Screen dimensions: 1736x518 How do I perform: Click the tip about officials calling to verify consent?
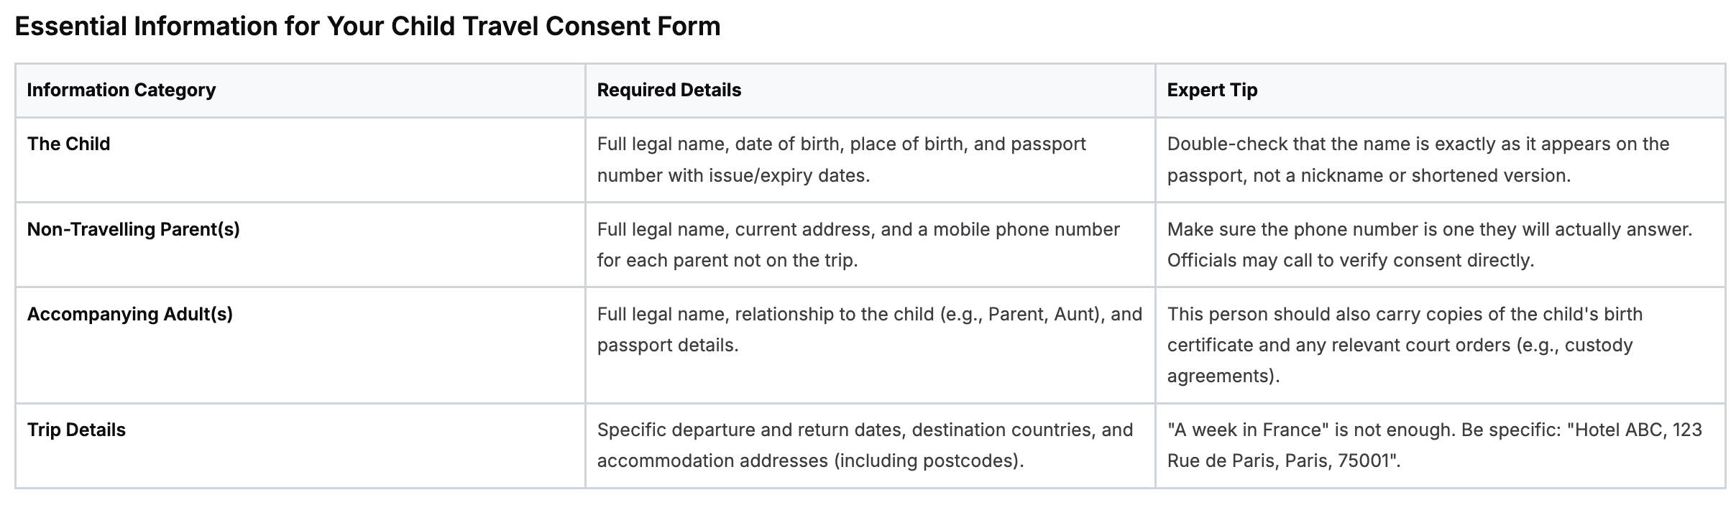1350,260
